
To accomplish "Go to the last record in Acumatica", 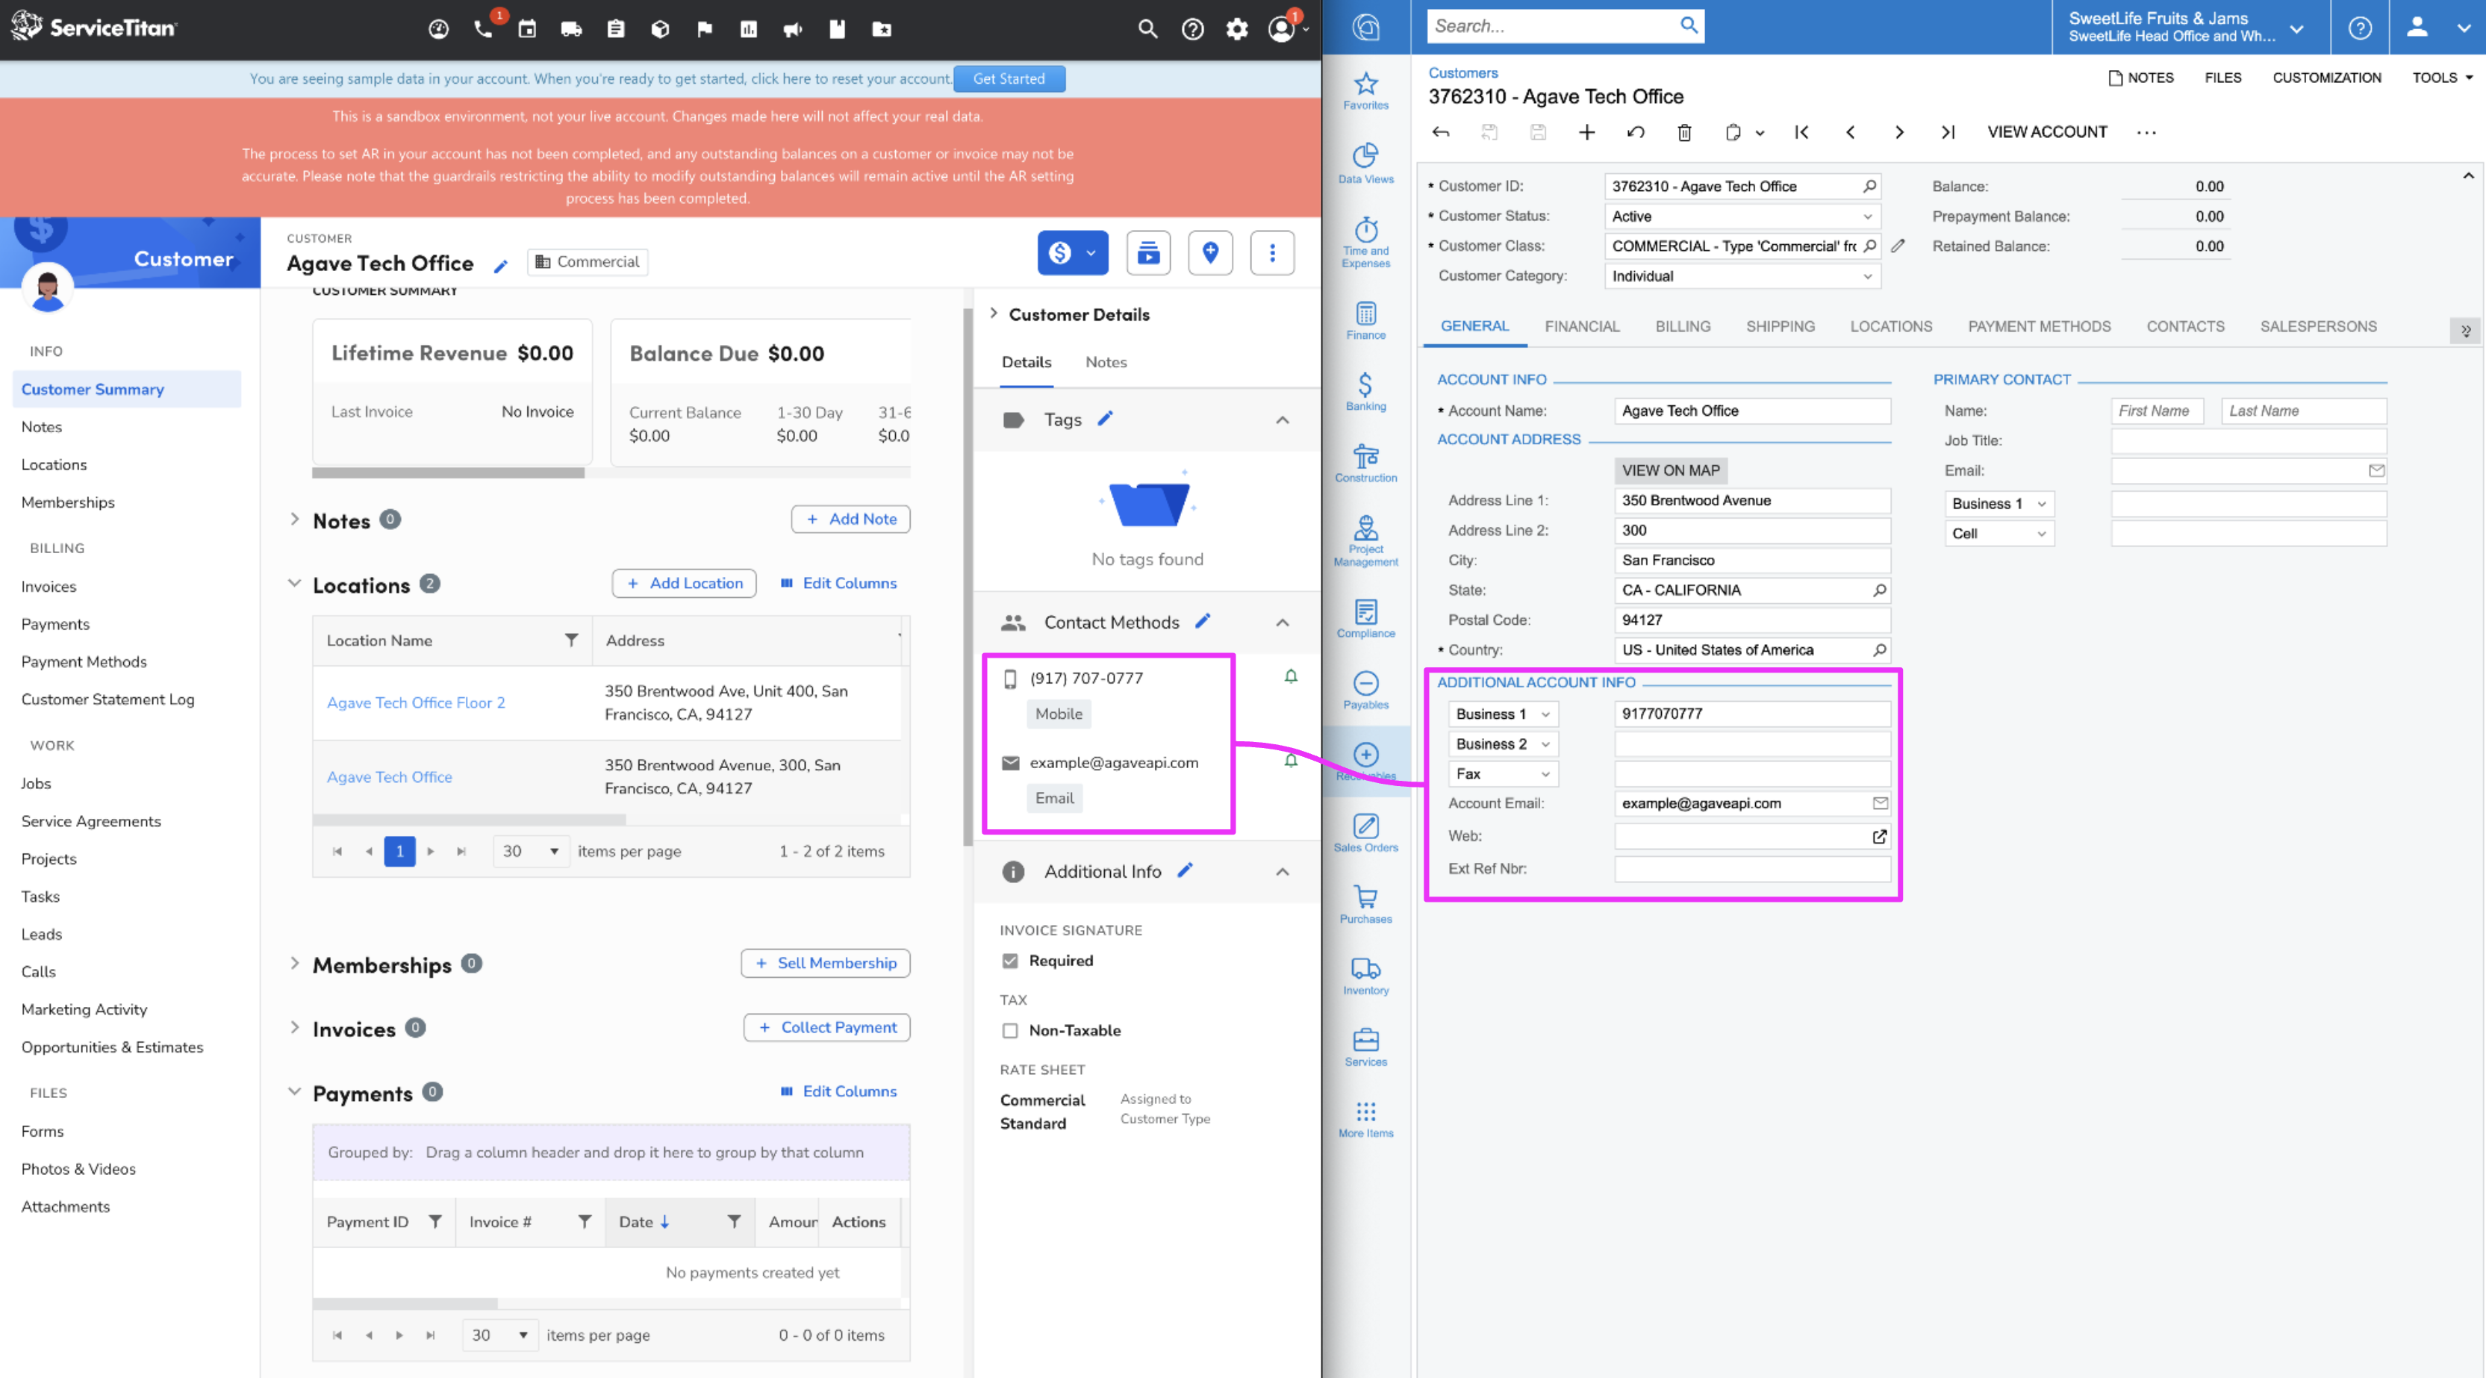I will (1948, 132).
